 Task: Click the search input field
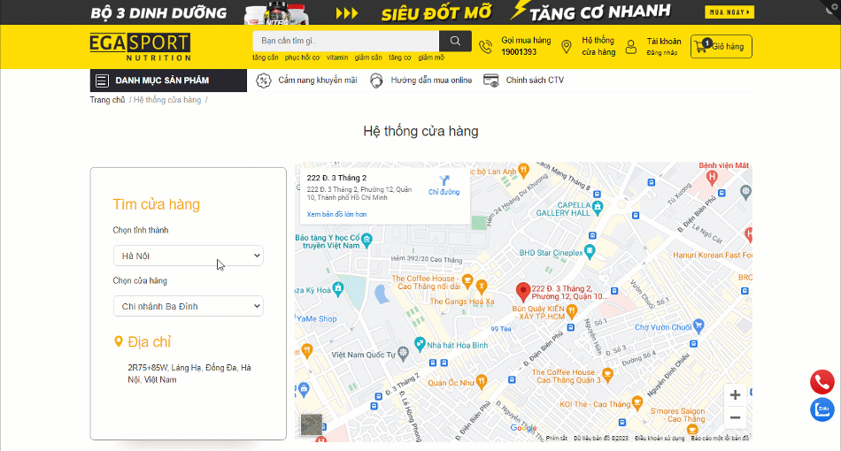point(346,41)
